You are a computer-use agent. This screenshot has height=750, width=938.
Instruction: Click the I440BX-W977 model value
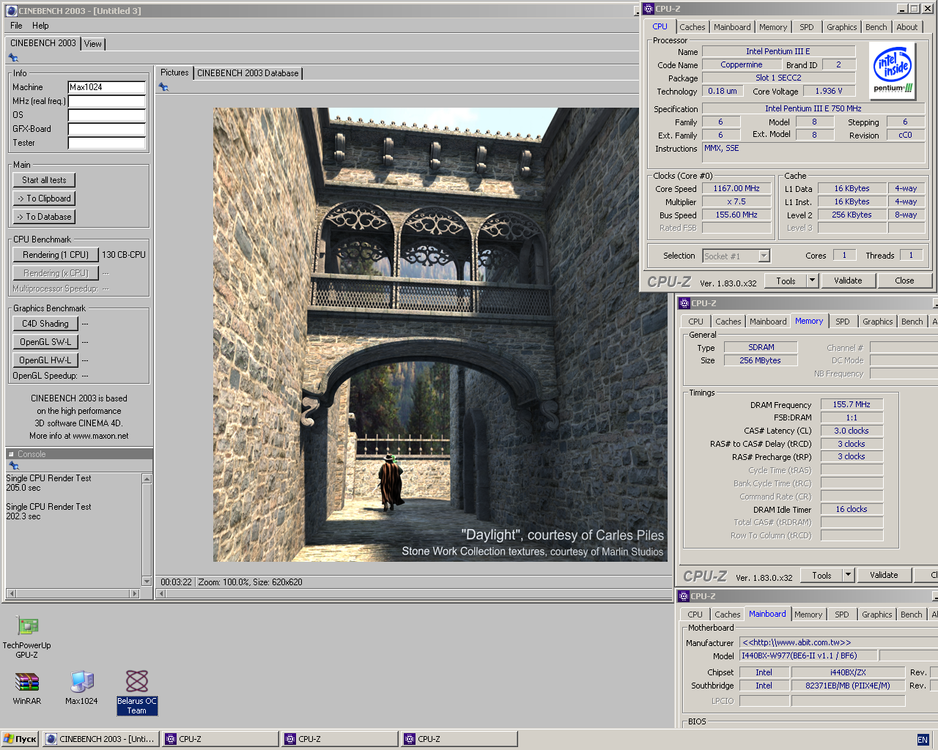pos(808,656)
